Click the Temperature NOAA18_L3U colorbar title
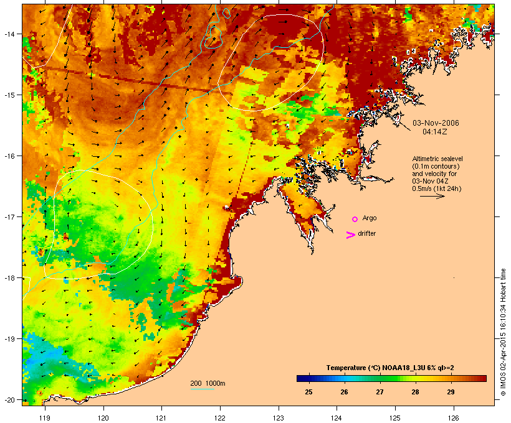511x423 pixels. click(390, 368)
